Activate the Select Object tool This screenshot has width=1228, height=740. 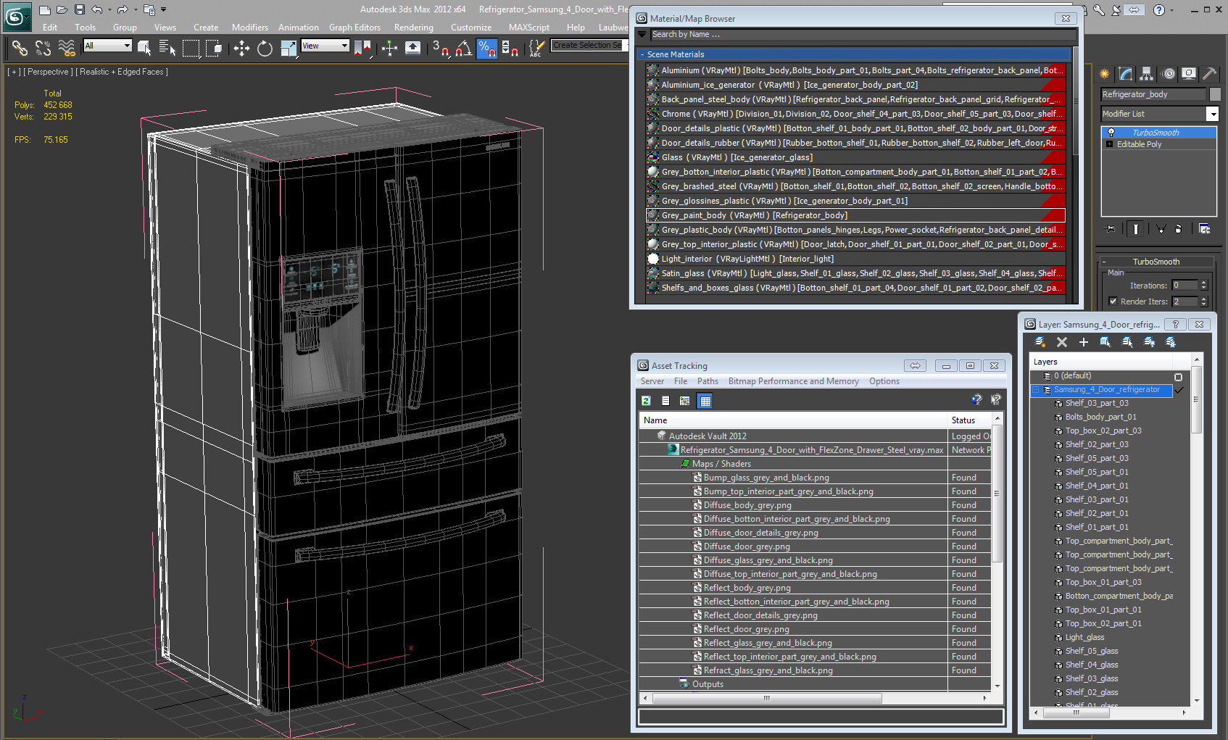pyautogui.click(x=144, y=48)
